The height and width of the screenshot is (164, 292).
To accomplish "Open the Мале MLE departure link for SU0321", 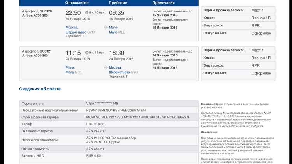I will 74,70.
